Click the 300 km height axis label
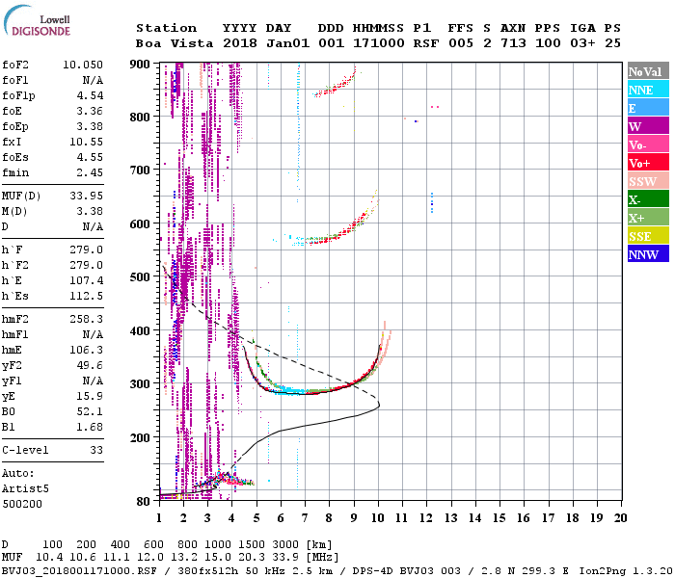 (x=140, y=384)
